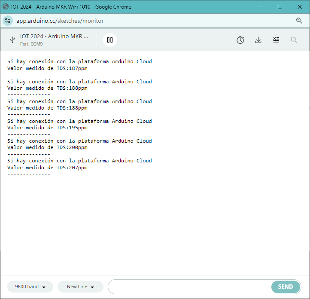Close the Chrome window
The image size is (310, 299).
tap(300, 7)
